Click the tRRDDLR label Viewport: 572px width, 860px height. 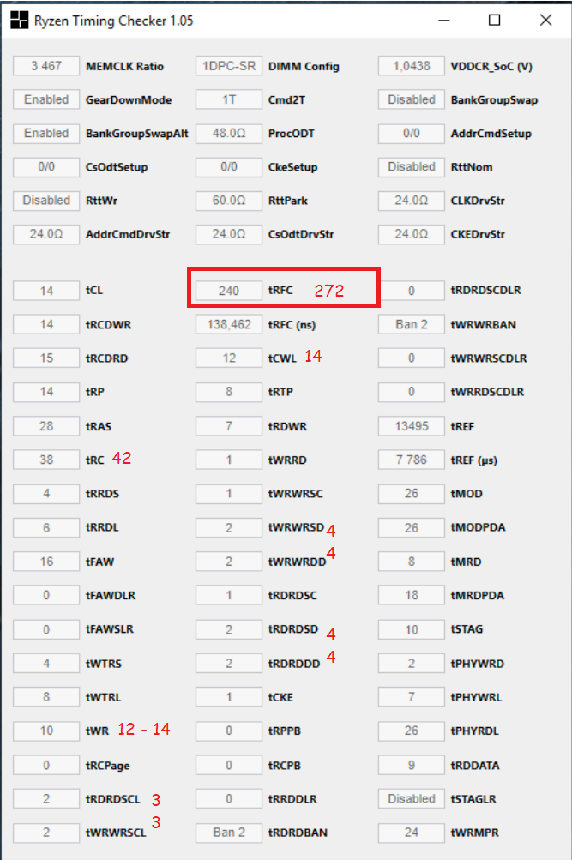pyautogui.click(x=292, y=799)
